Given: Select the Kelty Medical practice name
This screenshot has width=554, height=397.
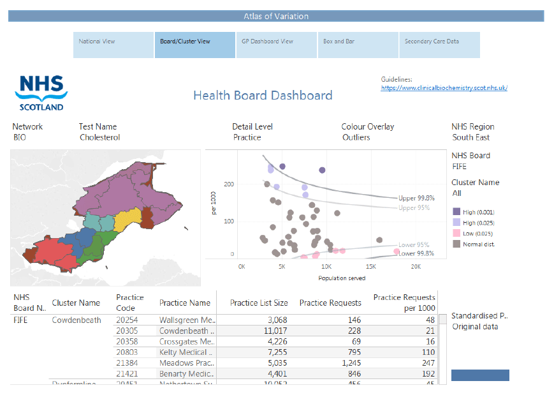Looking at the screenshot, I should coord(186,352).
